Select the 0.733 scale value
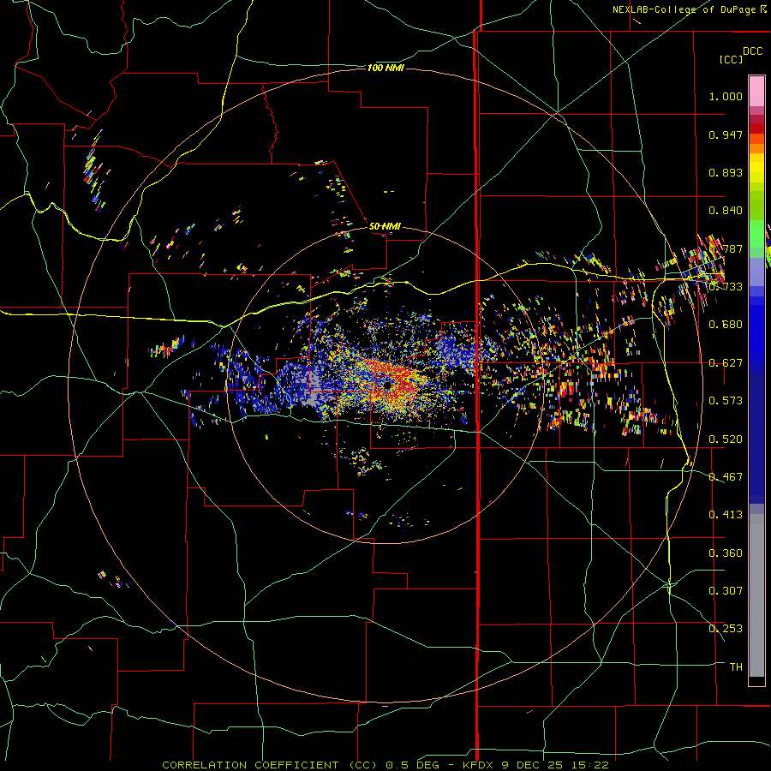This screenshot has width=771, height=771. (x=726, y=287)
